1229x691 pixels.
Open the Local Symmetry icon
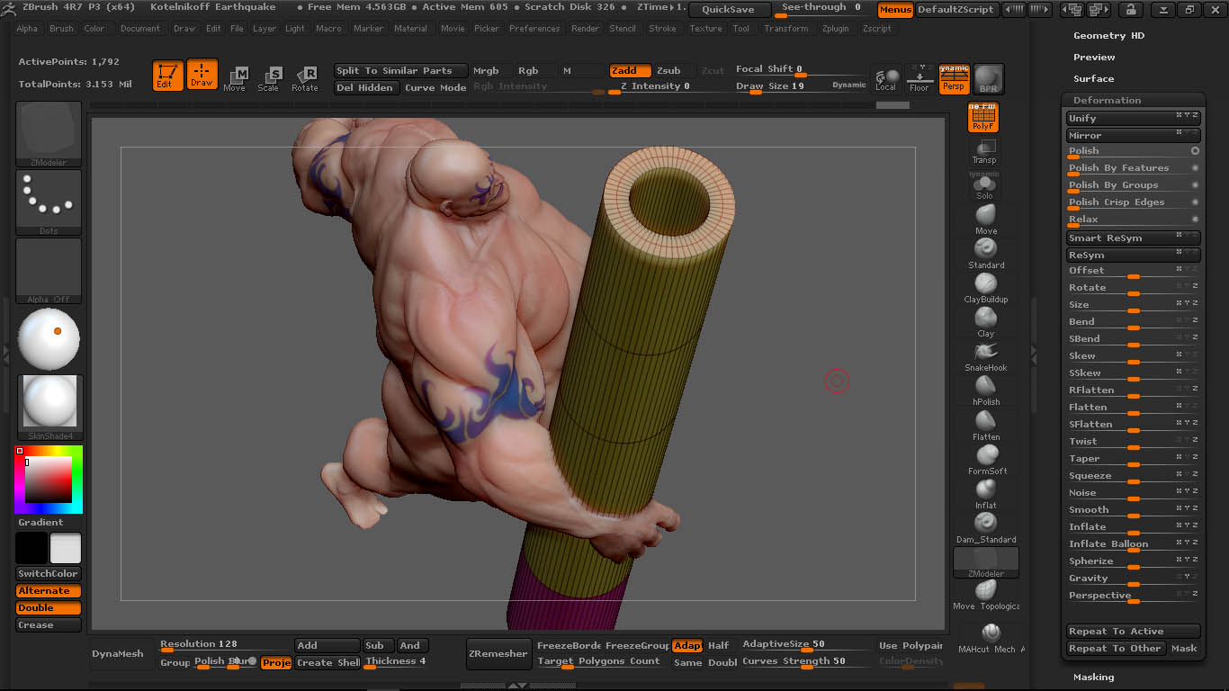point(886,78)
